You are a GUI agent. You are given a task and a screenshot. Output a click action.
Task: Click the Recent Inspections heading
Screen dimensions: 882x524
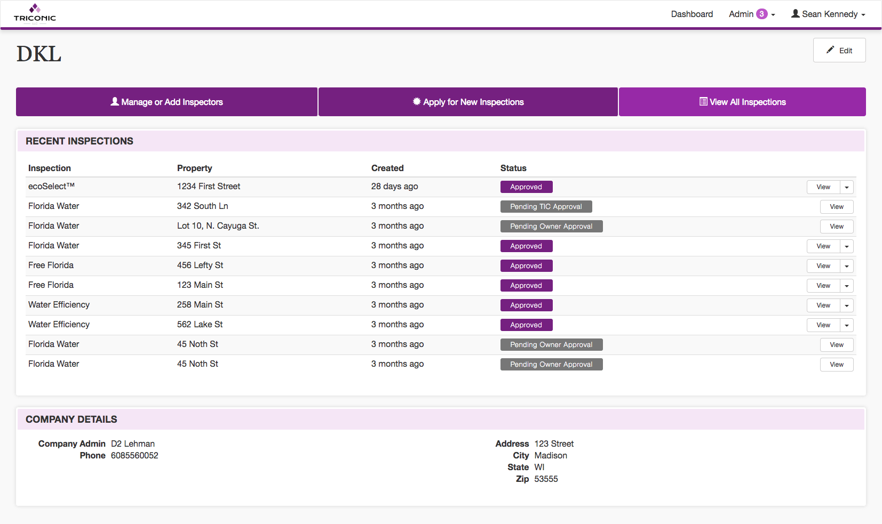(80, 141)
